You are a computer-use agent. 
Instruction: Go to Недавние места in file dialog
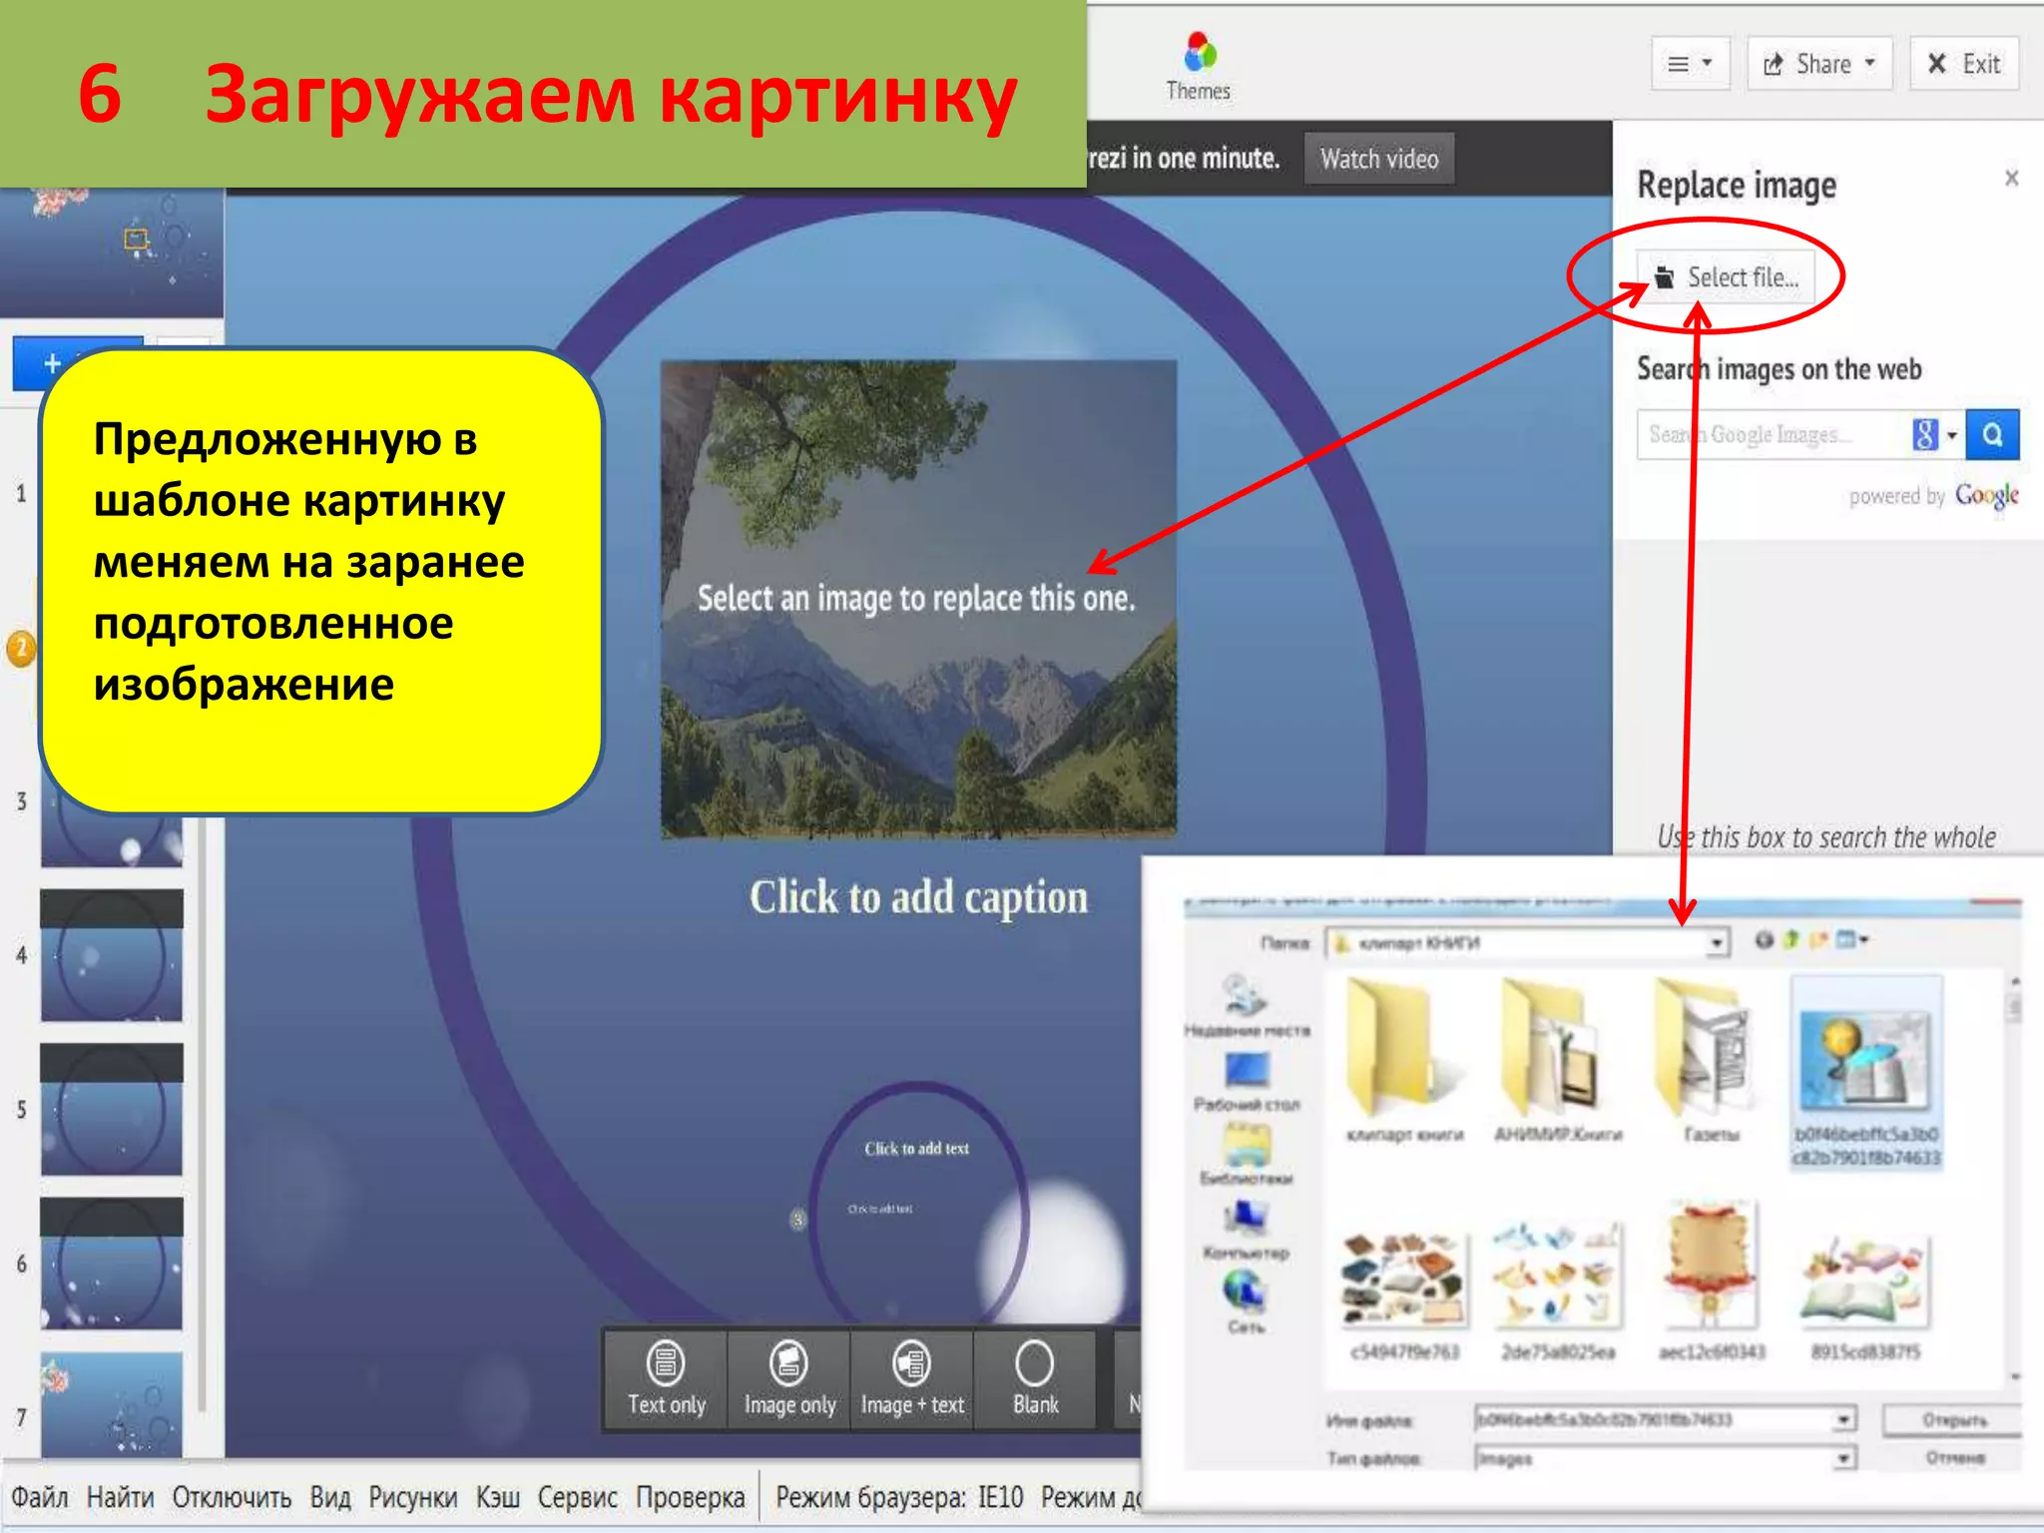1247,1006
